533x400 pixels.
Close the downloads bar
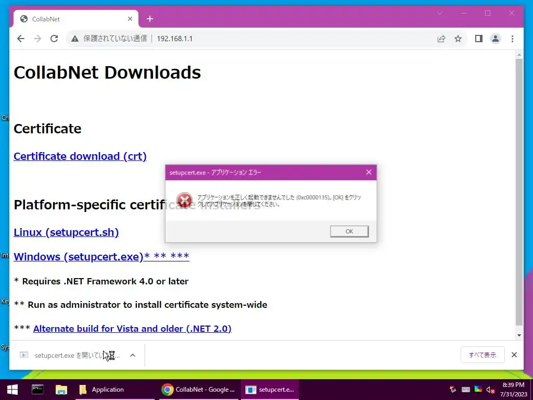click(x=514, y=355)
